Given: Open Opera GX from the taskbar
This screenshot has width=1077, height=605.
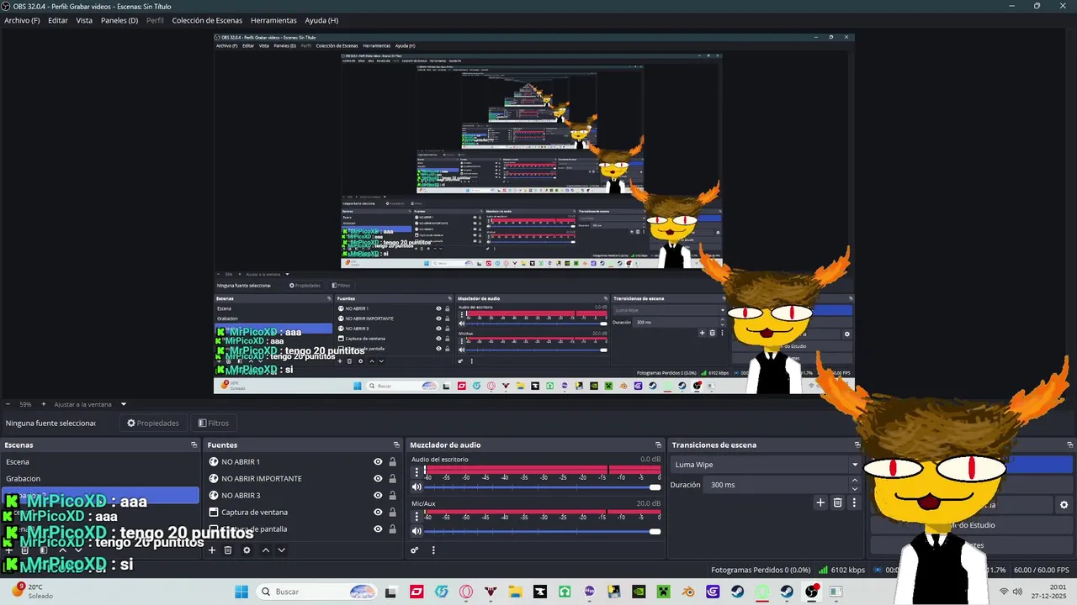Looking at the screenshot, I should tap(466, 592).
